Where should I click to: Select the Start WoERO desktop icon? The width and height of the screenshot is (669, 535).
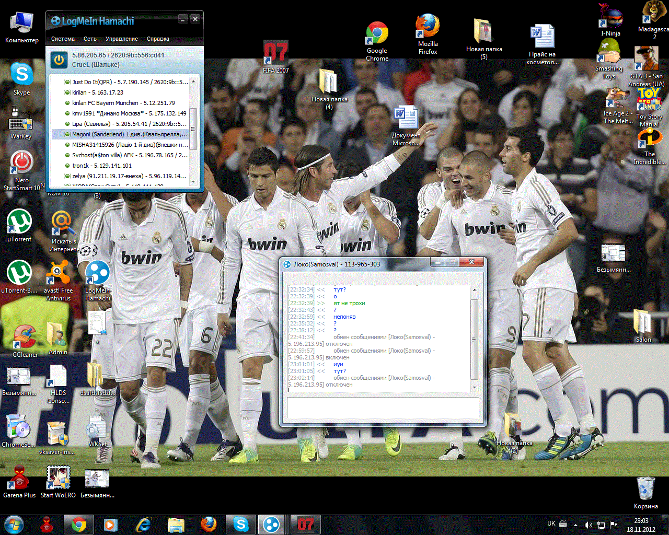pos(58,482)
